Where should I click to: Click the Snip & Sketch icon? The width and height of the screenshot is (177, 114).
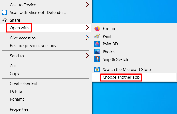(97, 59)
